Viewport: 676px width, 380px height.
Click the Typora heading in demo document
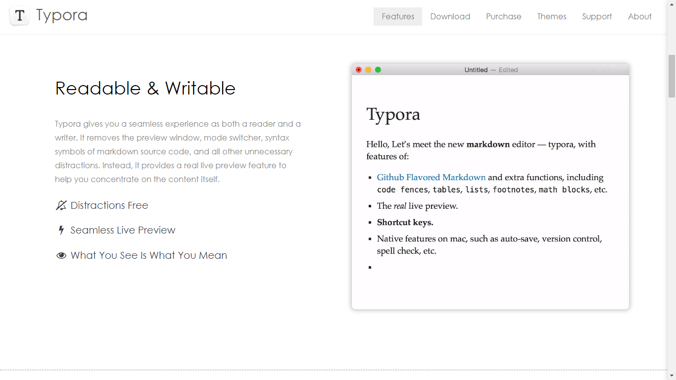click(393, 114)
